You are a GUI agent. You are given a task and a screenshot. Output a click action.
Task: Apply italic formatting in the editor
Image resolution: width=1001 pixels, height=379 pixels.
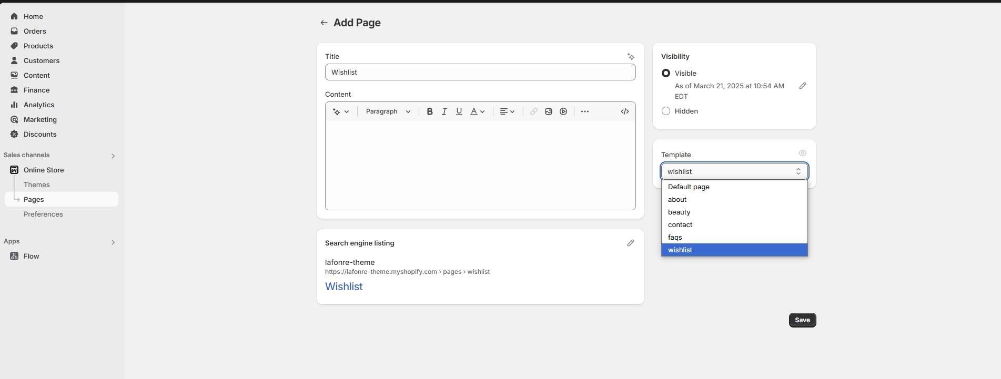click(x=444, y=111)
